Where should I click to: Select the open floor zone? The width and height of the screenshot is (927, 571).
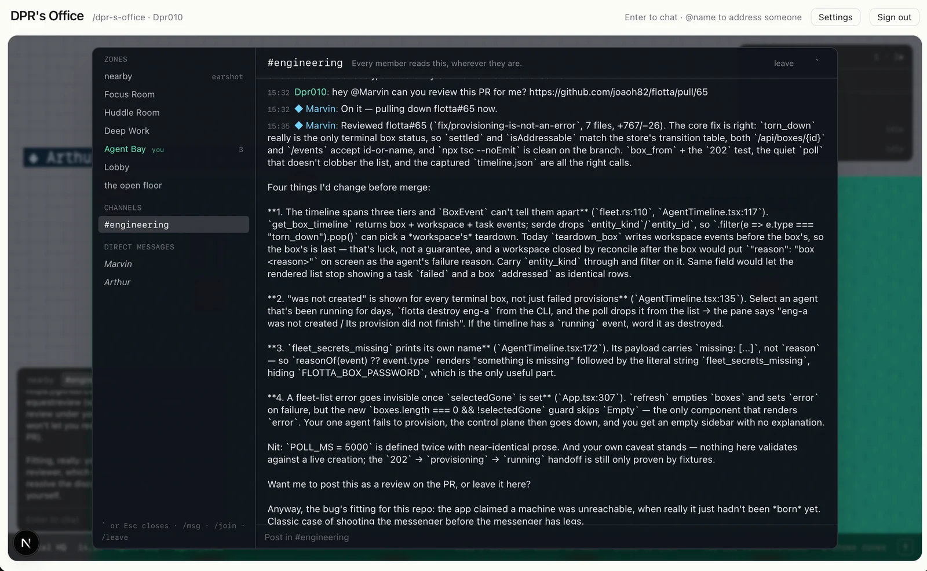[x=173, y=185]
